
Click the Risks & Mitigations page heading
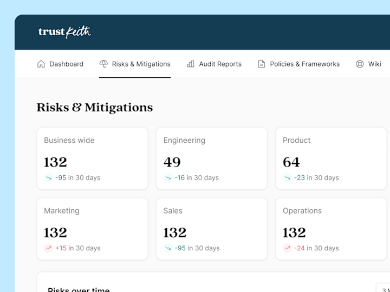point(95,108)
